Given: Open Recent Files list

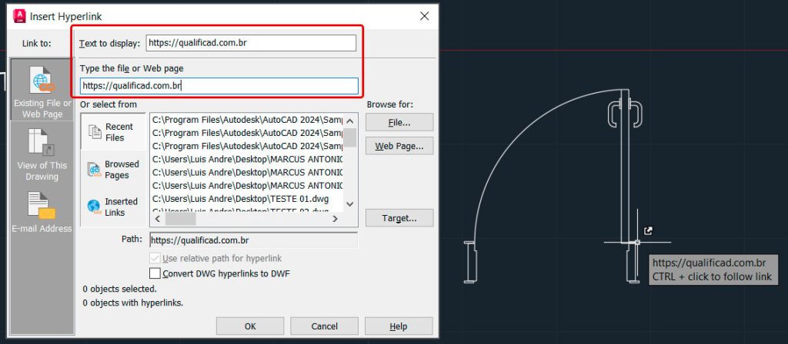Looking at the screenshot, I should (x=114, y=132).
